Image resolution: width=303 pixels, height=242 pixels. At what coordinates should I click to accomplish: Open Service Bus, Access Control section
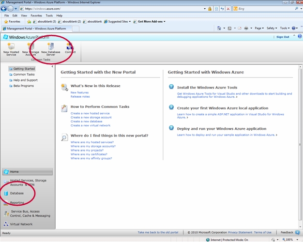27,213
